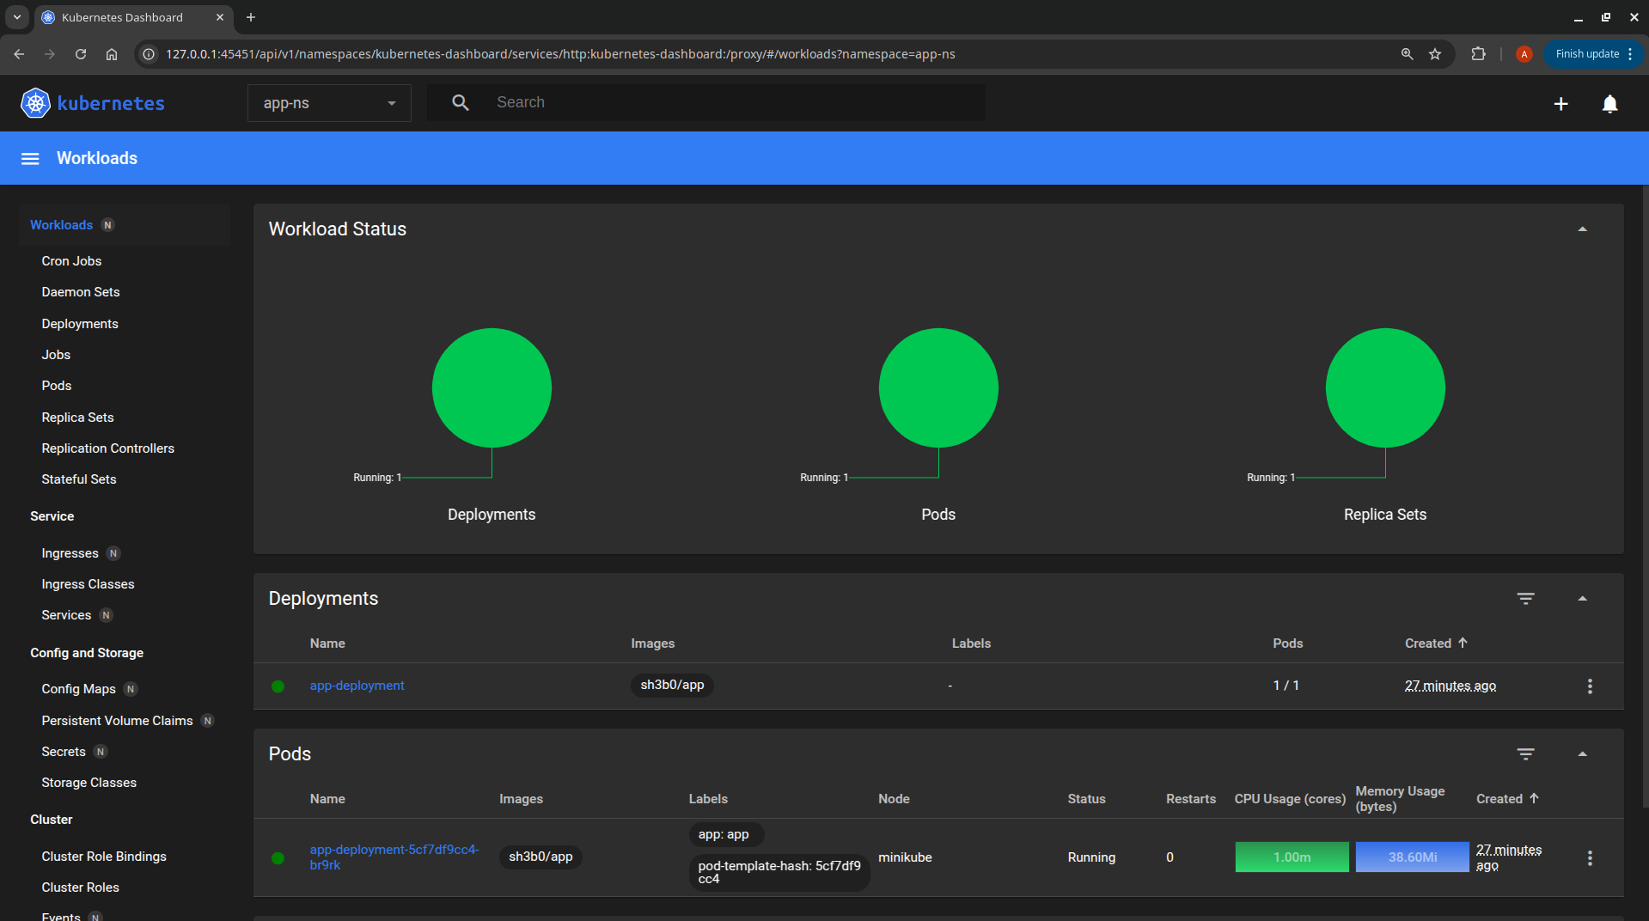Image resolution: width=1649 pixels, height=921 pixels.
Task: Open the browser extensions icon
Action: (1478, 54)
